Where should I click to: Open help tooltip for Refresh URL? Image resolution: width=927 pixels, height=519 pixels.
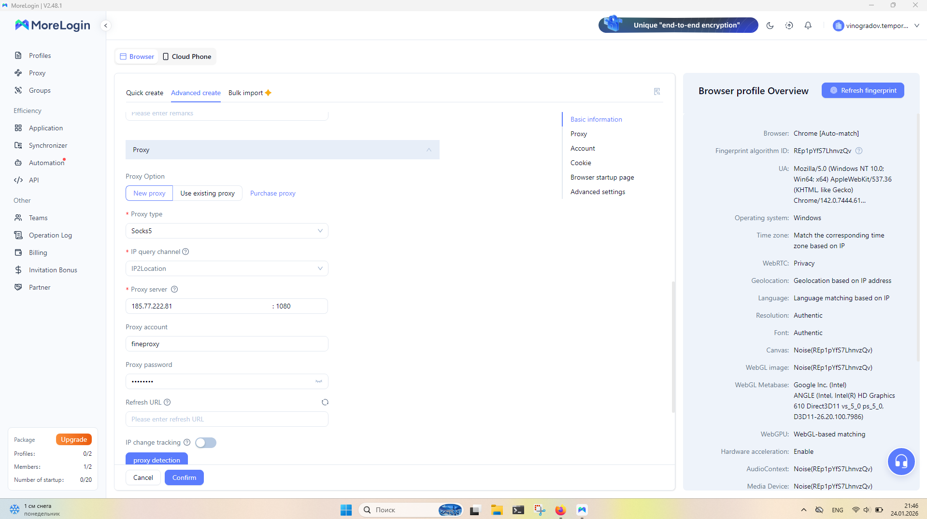point(167,402)
